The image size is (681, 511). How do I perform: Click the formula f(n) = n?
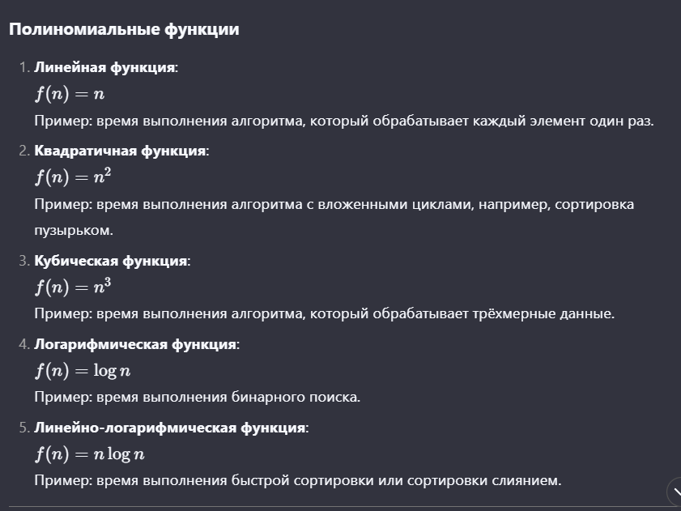pos(70,93)
